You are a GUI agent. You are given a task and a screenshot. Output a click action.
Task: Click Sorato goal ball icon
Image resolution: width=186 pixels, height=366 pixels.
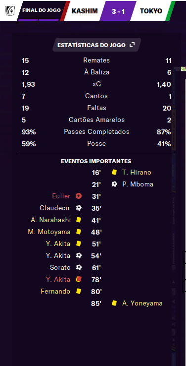pyautogui.click(x=79, y=267)
